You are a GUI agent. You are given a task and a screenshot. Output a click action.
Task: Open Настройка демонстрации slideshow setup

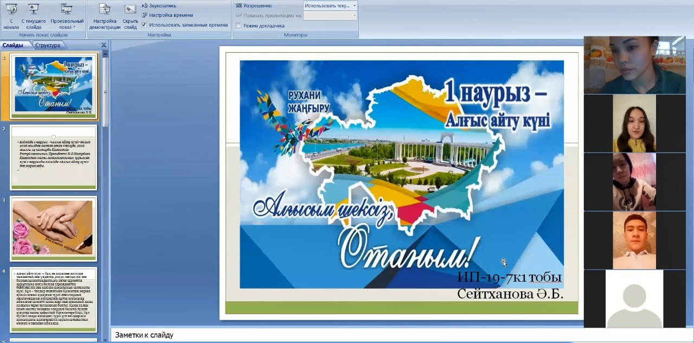coord(105,16)
